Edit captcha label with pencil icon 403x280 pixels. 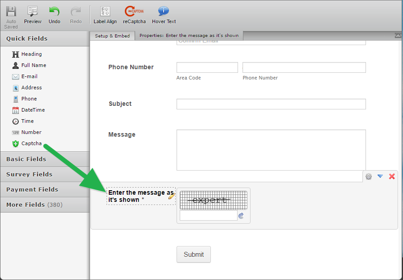172,196
